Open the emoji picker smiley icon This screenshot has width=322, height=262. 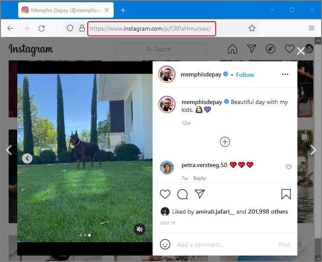165,244
